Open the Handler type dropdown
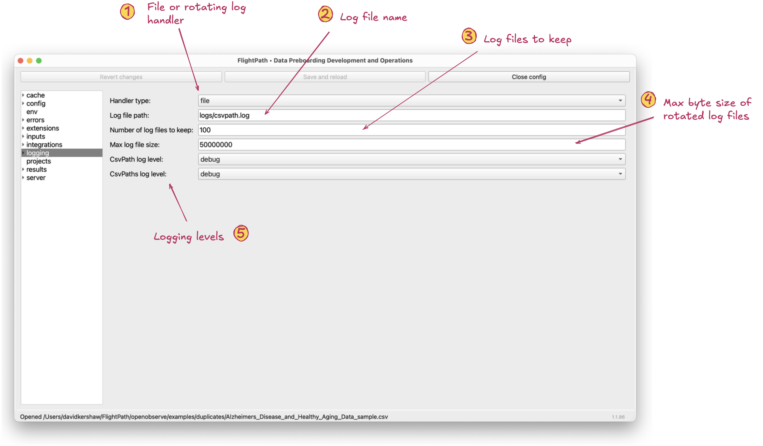Image resolution: width=763 pixels, height=446 pixels. [x=411, y=101]
